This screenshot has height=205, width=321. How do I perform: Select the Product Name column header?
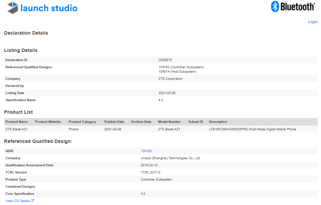(x=17, y=122)
